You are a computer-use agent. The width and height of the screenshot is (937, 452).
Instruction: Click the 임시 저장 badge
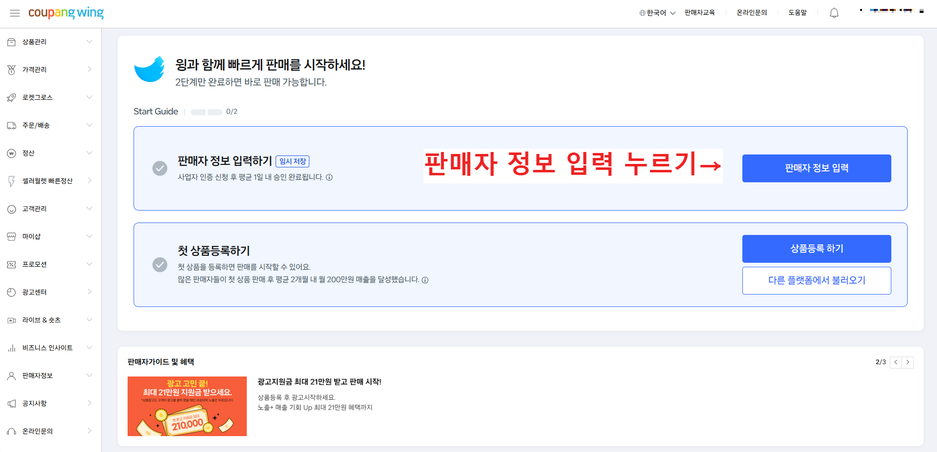292,161
